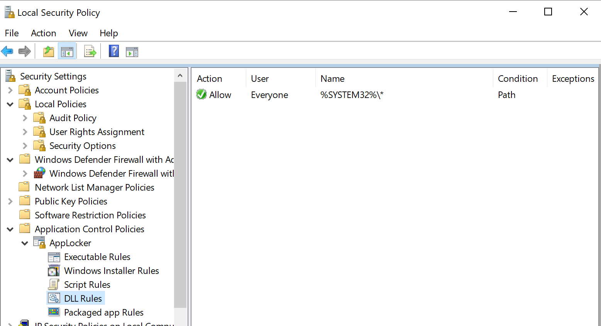Select Packaged app Rules in the tree

104,312
